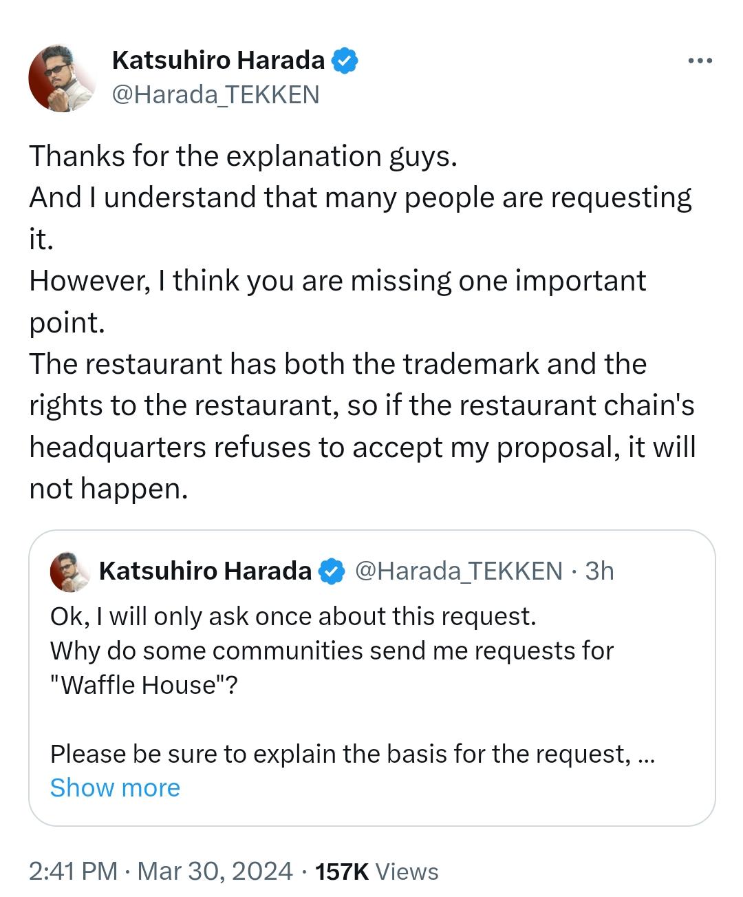Image resolution: width=743 pixels, height=897 pixels.
Task: Click the small avatar in the quoted tweet
Action: click(x=70, y=571)
